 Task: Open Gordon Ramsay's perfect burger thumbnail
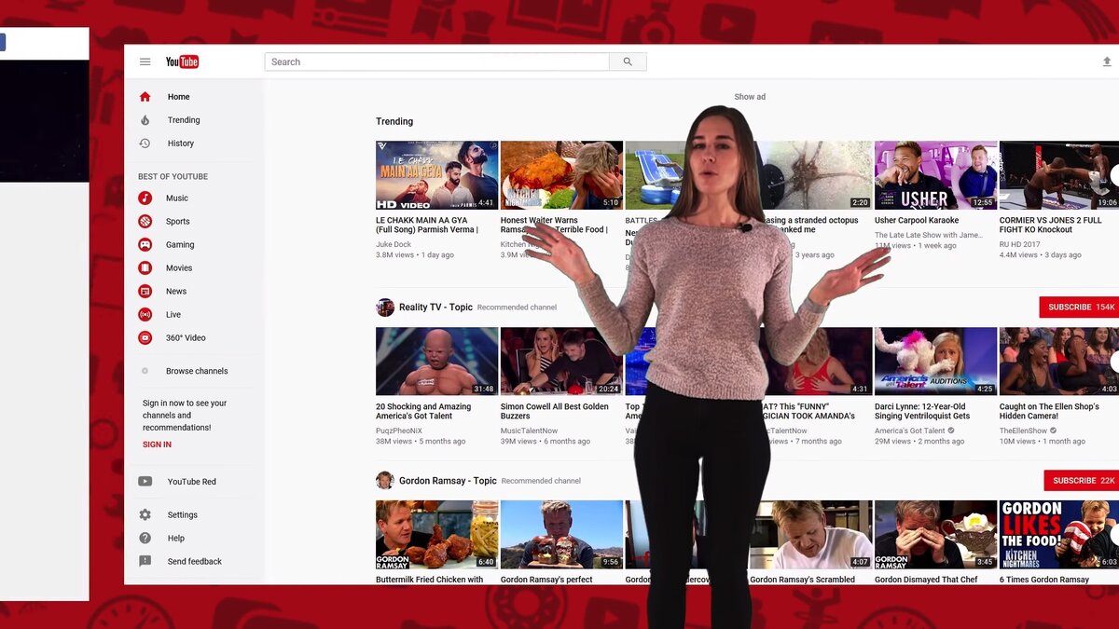(561, 535)
